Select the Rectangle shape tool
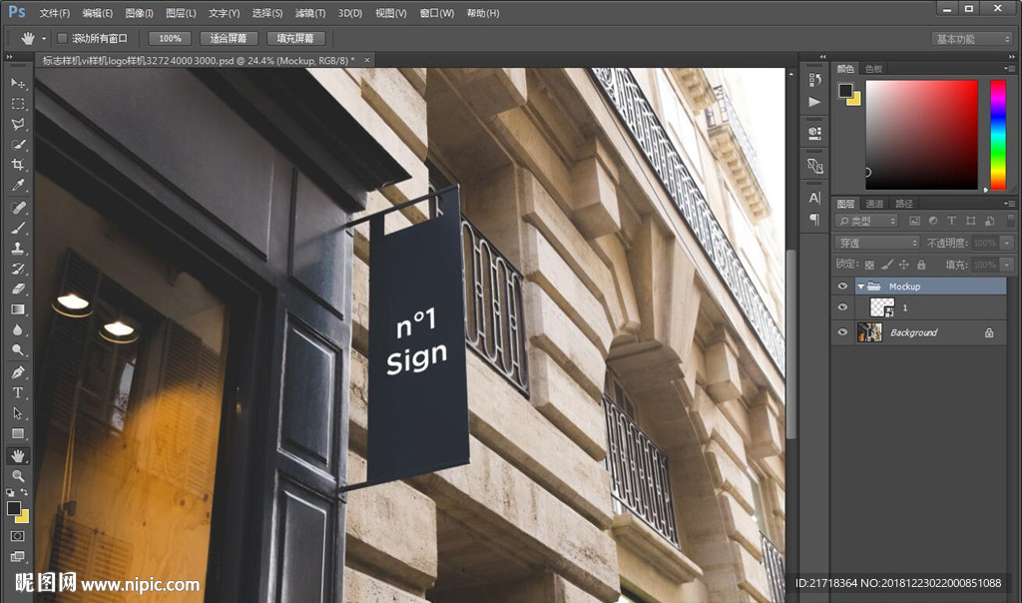This screenshot has width=1022, height=603. (18, 433)
